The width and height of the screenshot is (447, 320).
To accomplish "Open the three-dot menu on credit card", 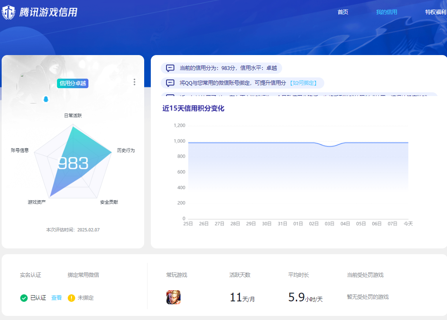I will [134, 82].
